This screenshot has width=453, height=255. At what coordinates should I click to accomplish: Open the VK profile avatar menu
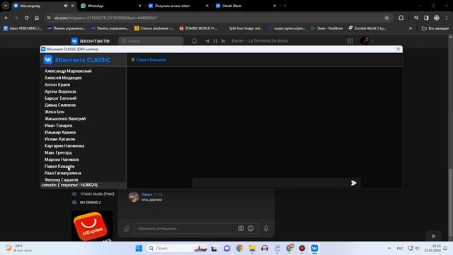click(x=367, y=41)
